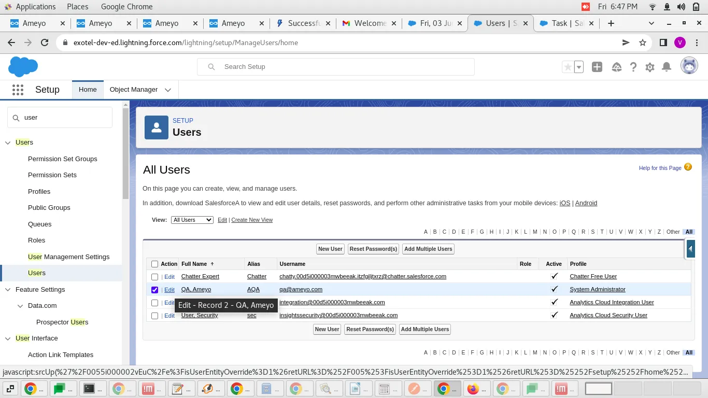Screen dimensions: 708x398
Task: Click the top New User button
Action: pos(330,249)
